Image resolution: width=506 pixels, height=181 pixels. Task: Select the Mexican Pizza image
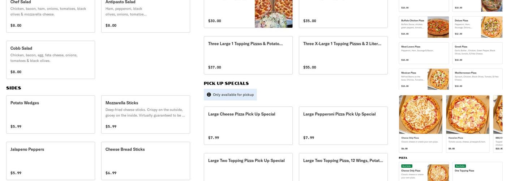click(438, 79)
